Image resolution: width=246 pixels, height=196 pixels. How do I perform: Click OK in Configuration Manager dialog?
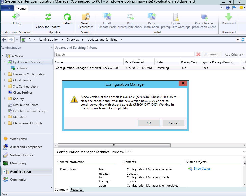(x=149, y=123)
